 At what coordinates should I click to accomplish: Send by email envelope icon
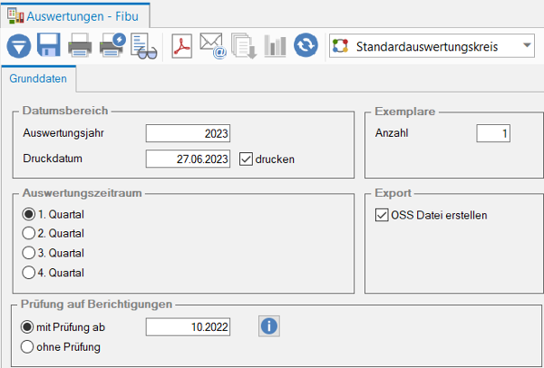pos(213,45)
